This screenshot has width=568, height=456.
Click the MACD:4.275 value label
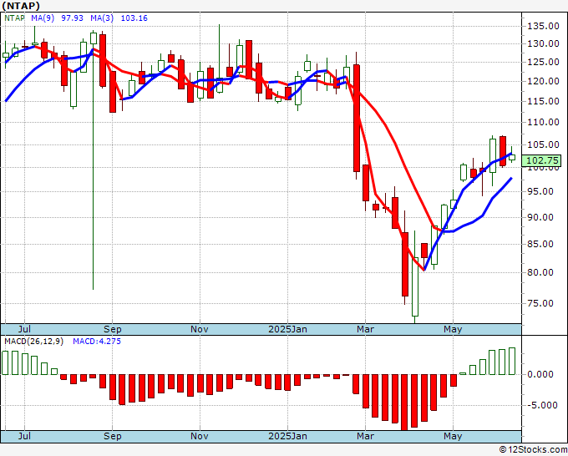(x=97, y=342)
